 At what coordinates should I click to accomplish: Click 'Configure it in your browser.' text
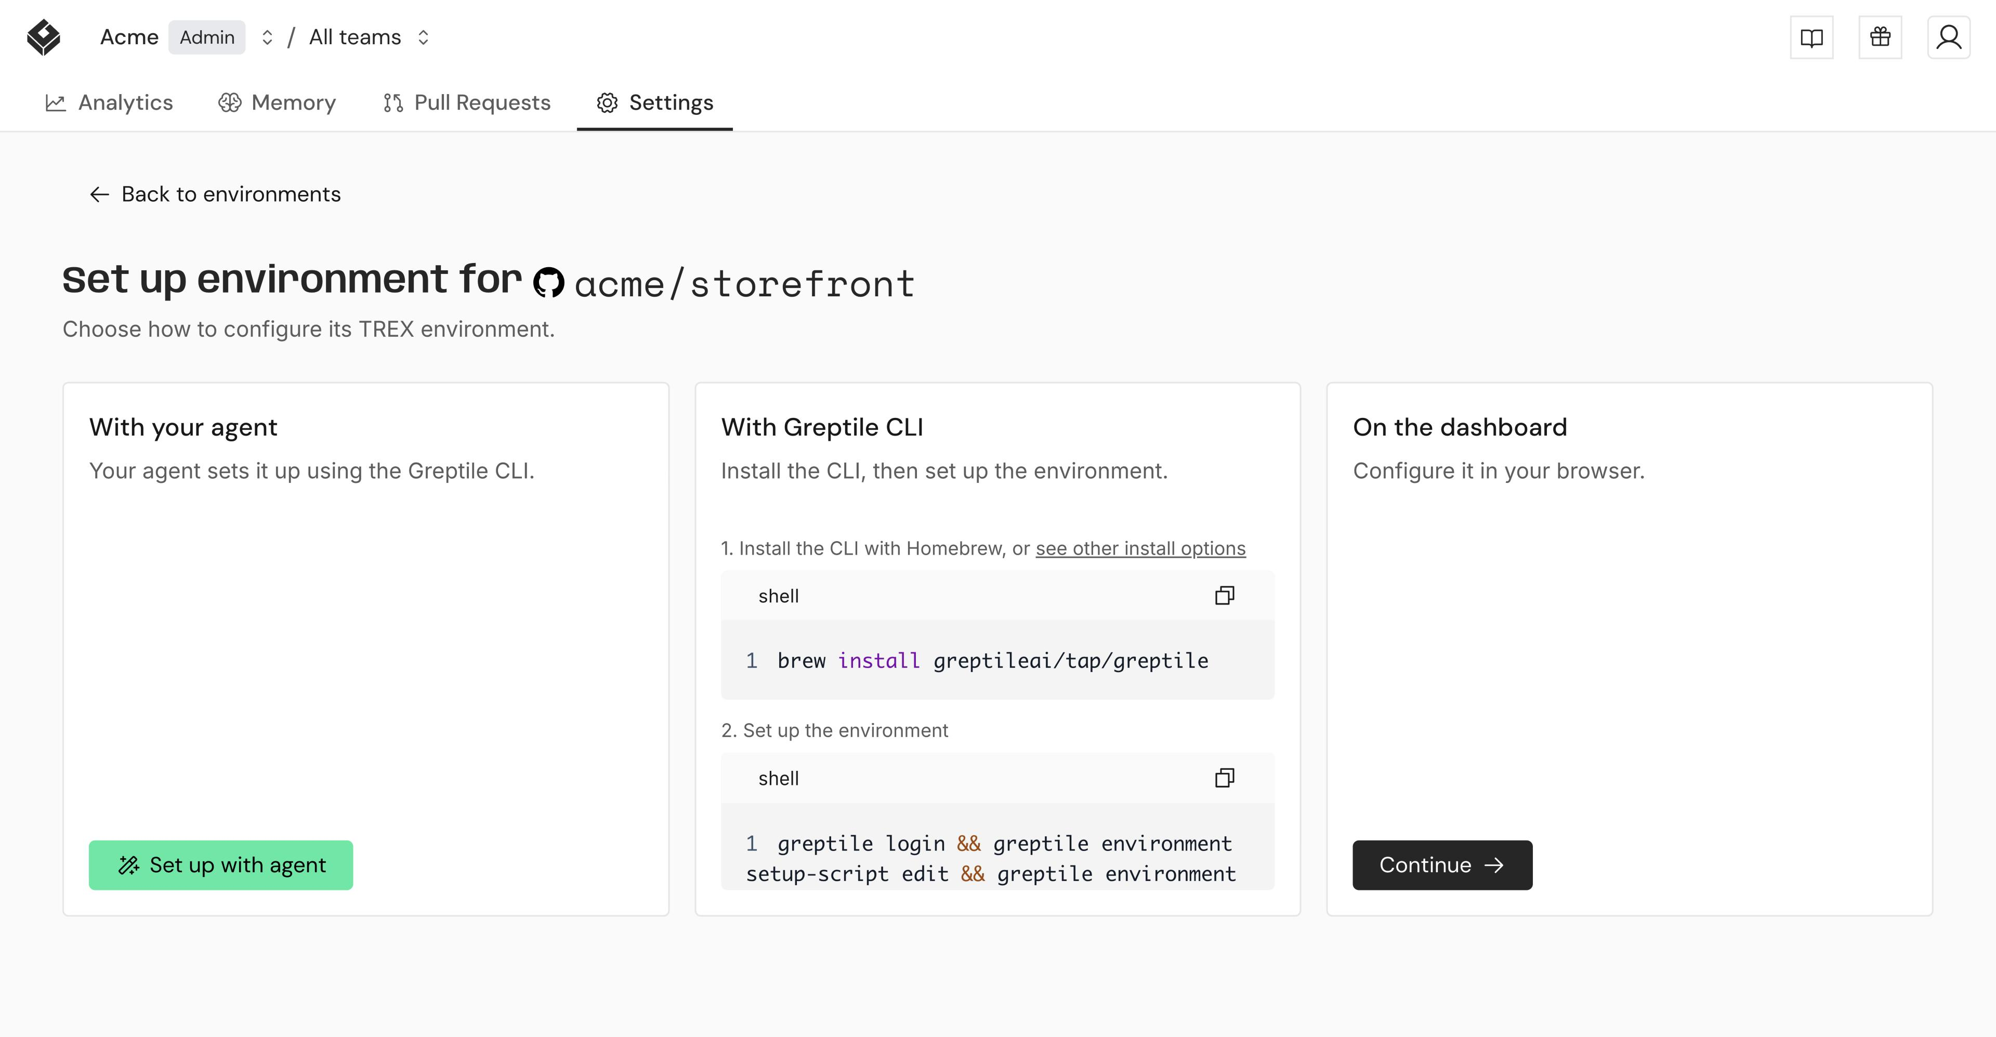1499,470
